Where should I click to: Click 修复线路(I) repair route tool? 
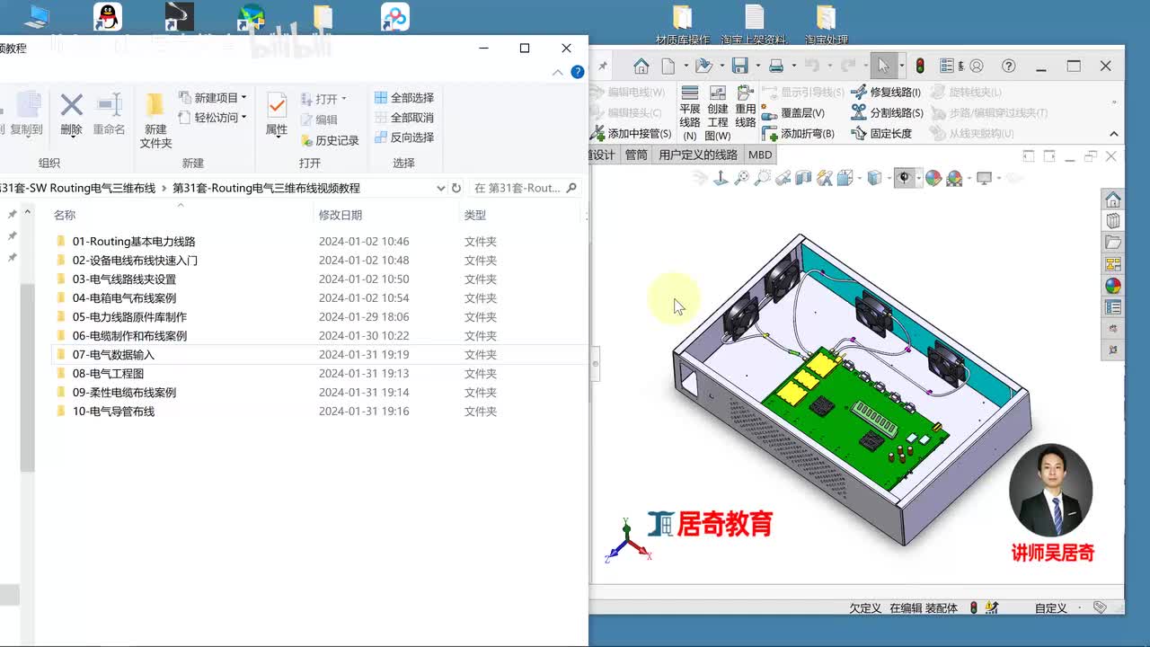click(886, 92)
